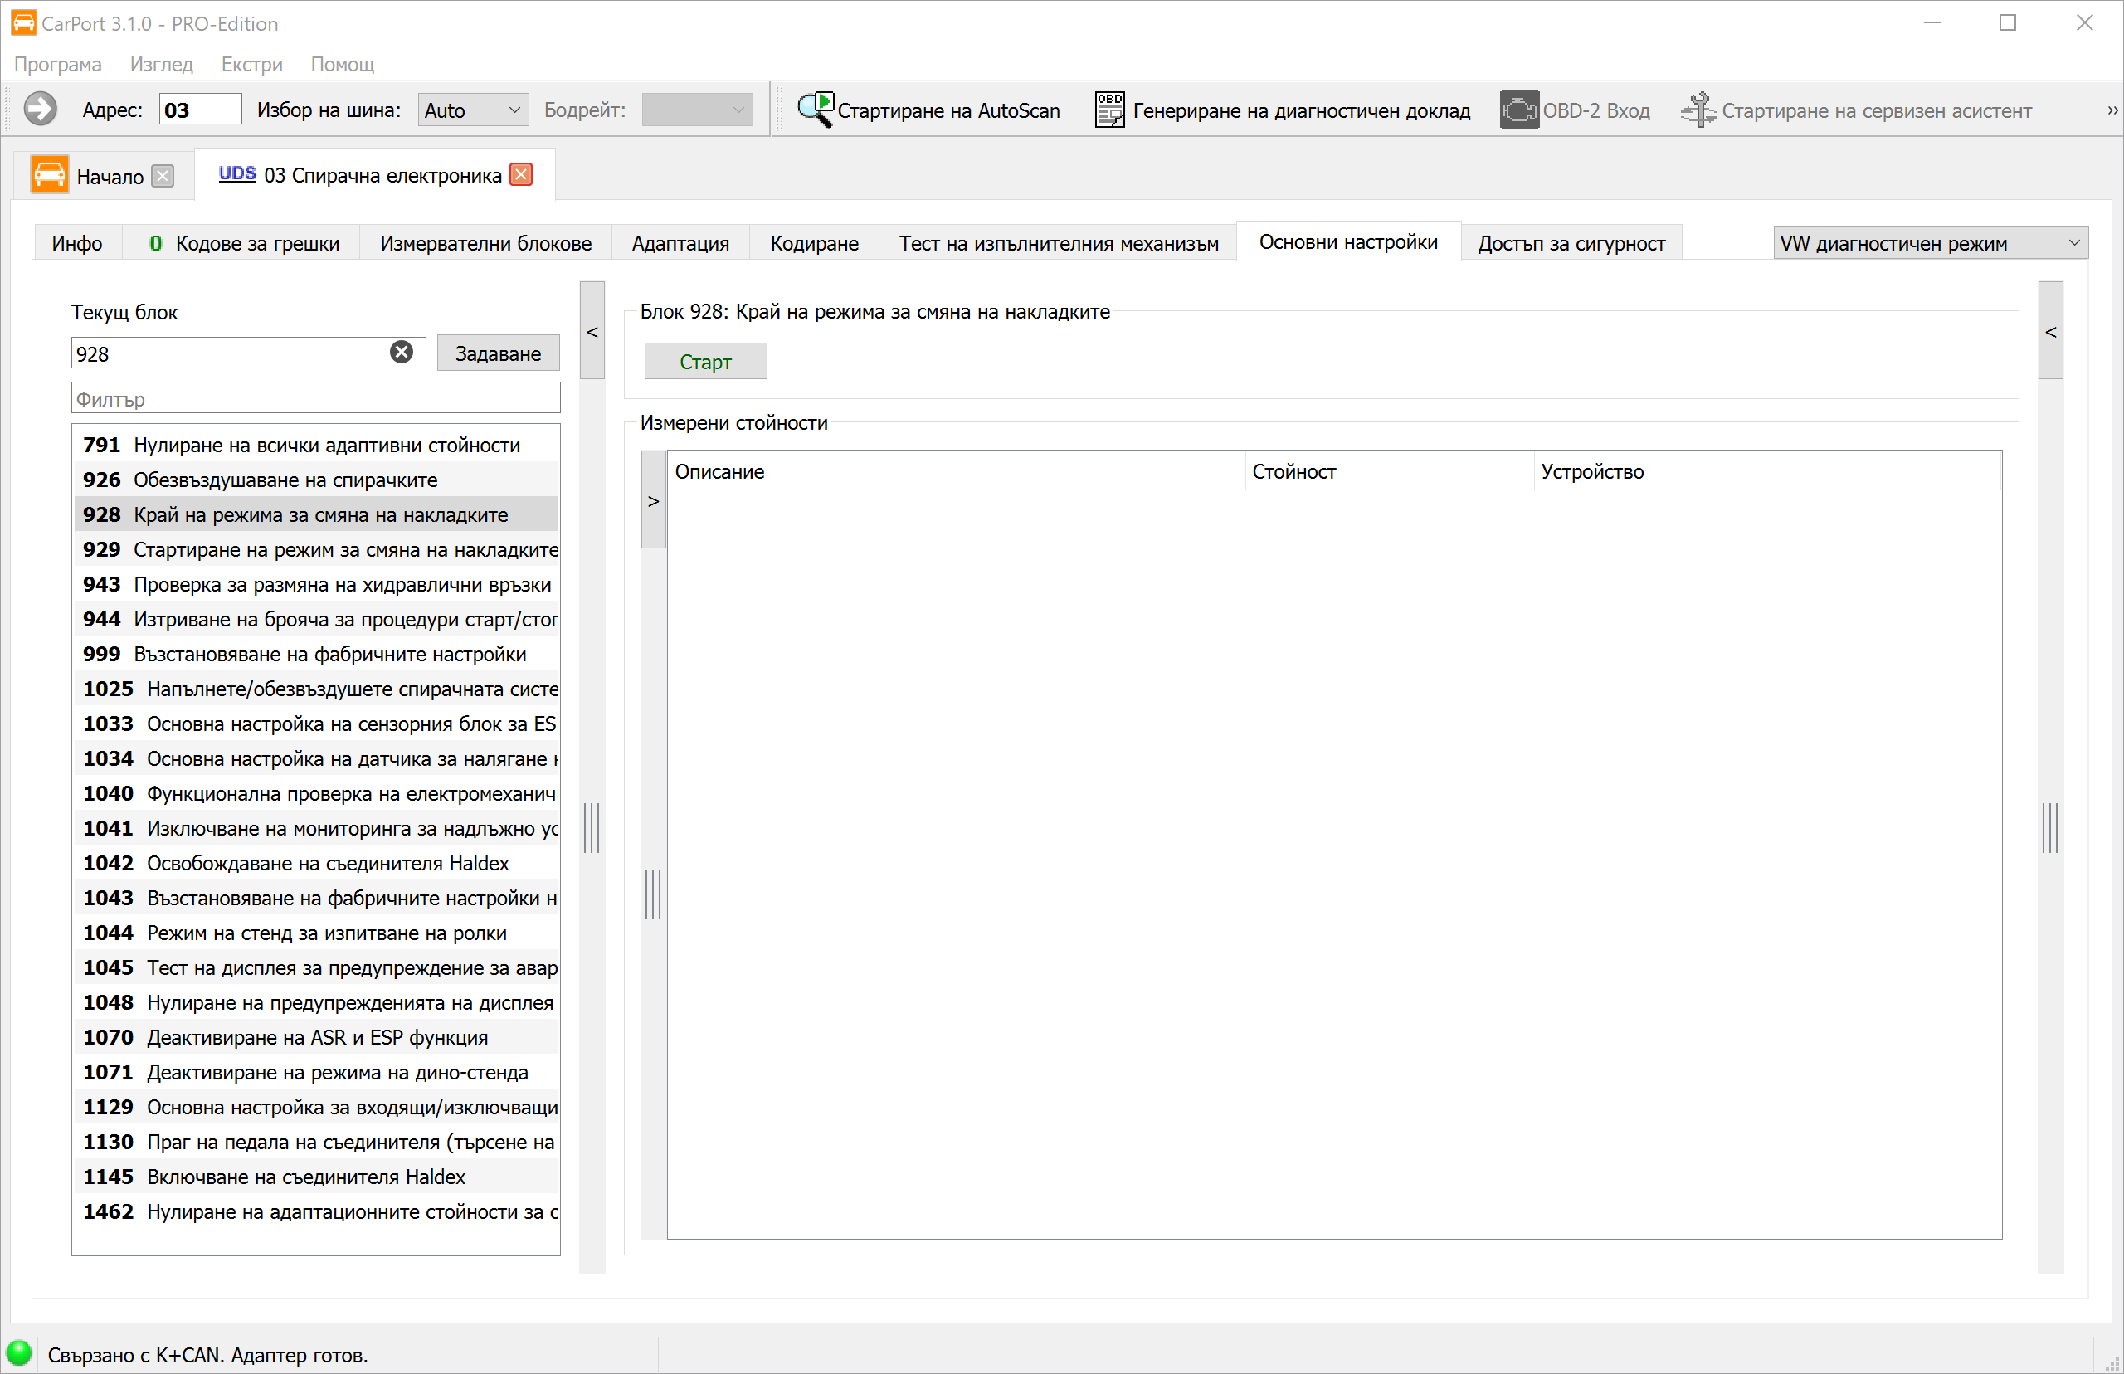The width and height of the screenshot is (2124, 1374).
Task: Select block 943 Проверка за размяна на хидравлични връзки
Action: (317, 583)
